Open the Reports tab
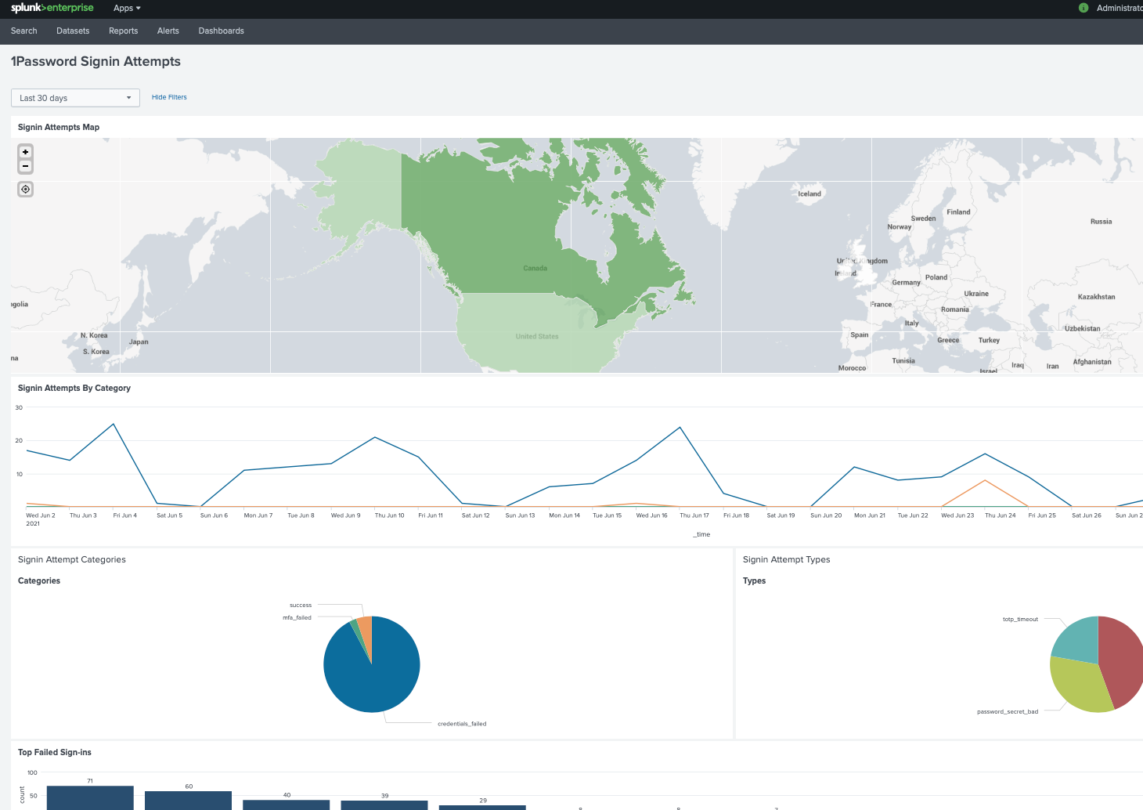 [x=123, y=31]
